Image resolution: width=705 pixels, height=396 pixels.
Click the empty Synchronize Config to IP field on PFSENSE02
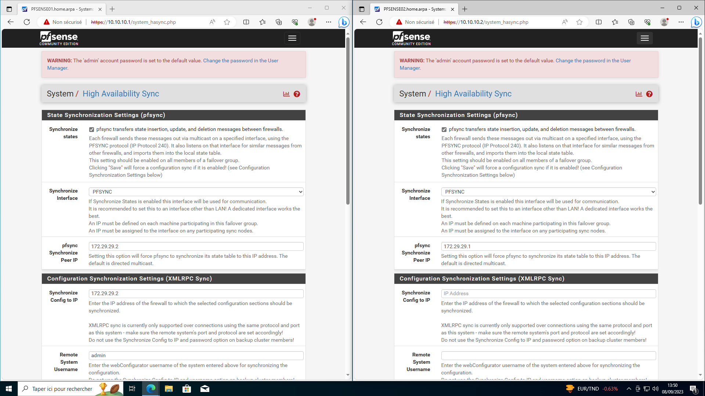(548, 293)
